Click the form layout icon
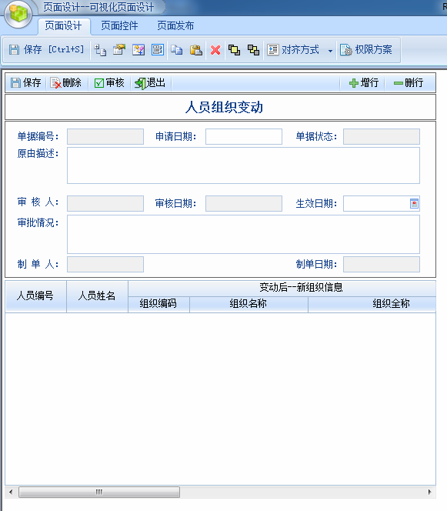The image size is (447, 511). (x=158, y=50)
